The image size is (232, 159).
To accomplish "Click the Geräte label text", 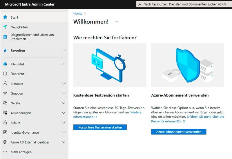I will pos(15,103).
